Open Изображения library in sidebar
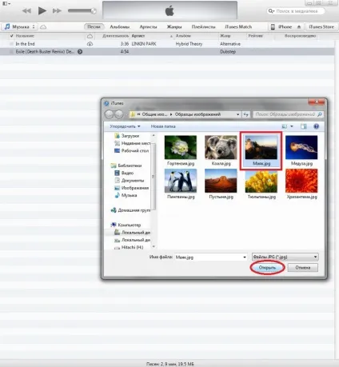This screenshot has width=339, height=367. (131, 188)
